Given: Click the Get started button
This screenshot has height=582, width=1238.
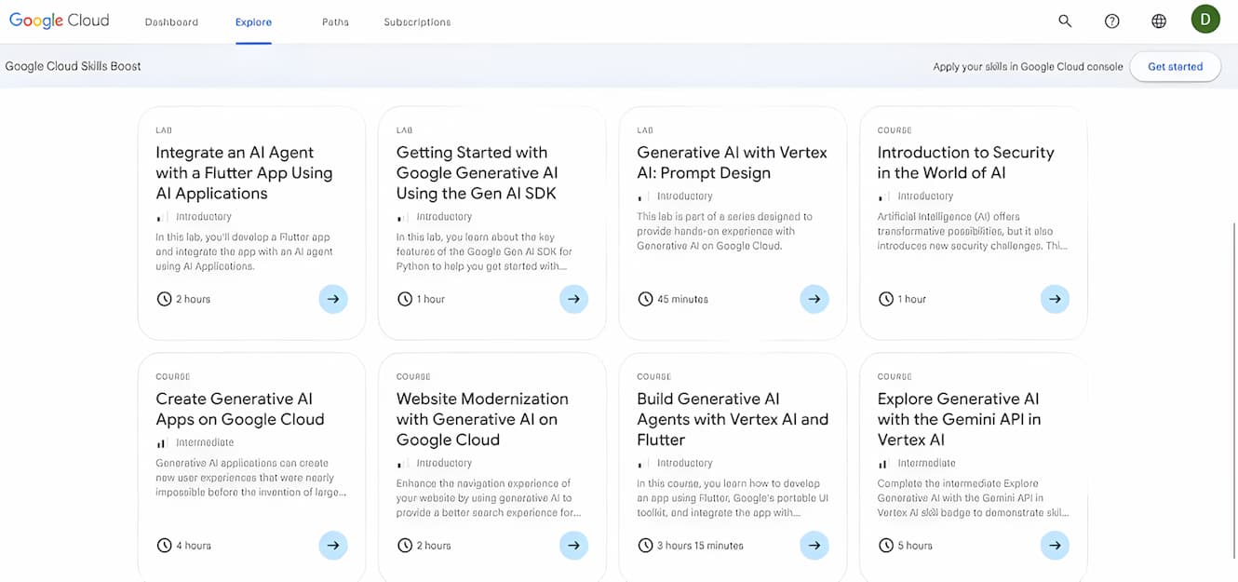Looking at the screenshot, I should [x=1175, y=67].
